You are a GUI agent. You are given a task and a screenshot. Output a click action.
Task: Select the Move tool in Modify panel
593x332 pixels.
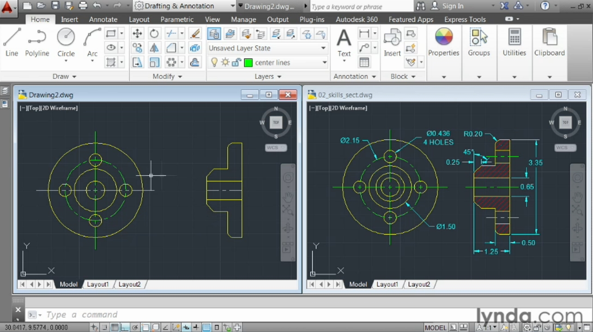(137, 34)
